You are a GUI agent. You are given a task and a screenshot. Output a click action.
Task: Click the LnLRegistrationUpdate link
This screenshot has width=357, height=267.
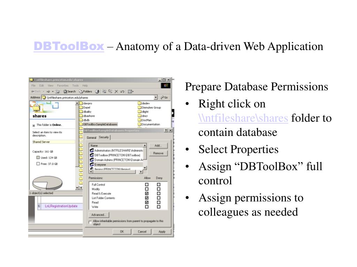pyautogui.click(x=61, y=206)
